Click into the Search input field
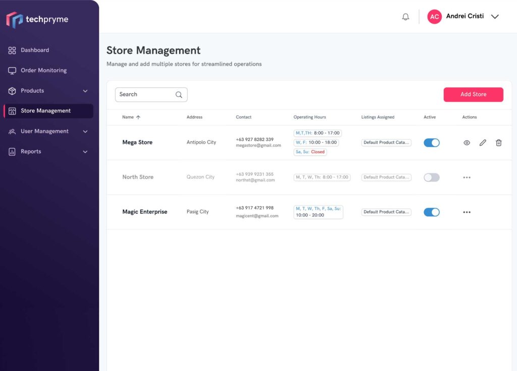This screenshot has width=517, height=371. click(x=145, y=95)
